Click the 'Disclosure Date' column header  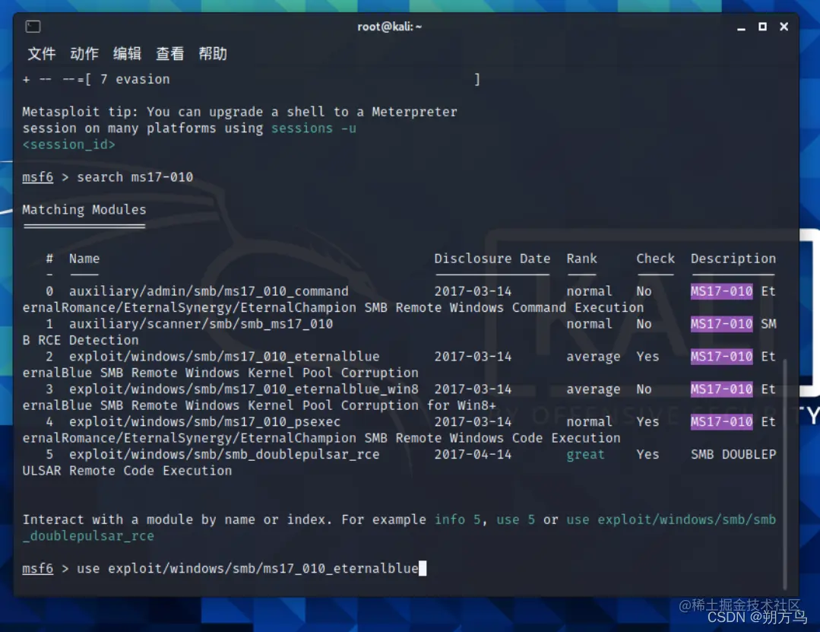coord(492,259)
